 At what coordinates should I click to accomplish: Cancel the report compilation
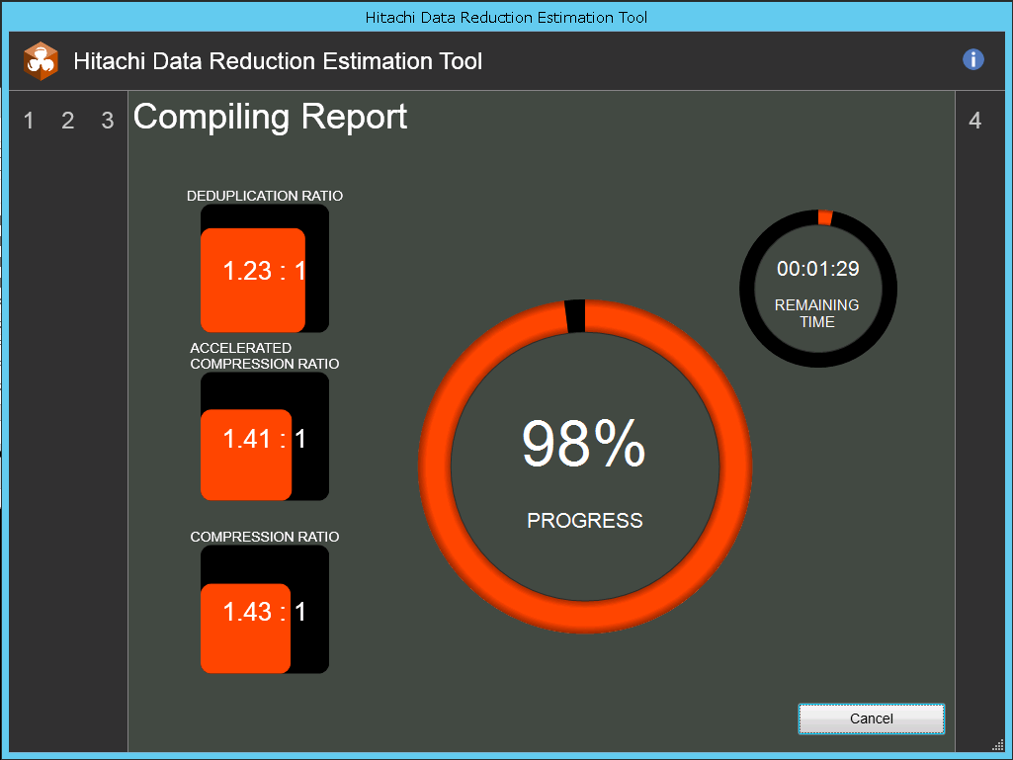(871, 718)
